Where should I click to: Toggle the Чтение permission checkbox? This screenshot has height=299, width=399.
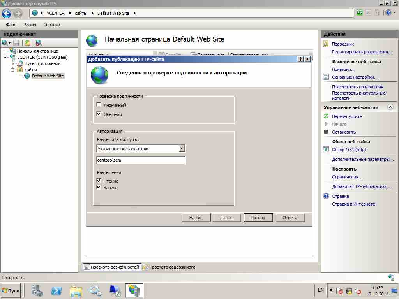(99, 181)
